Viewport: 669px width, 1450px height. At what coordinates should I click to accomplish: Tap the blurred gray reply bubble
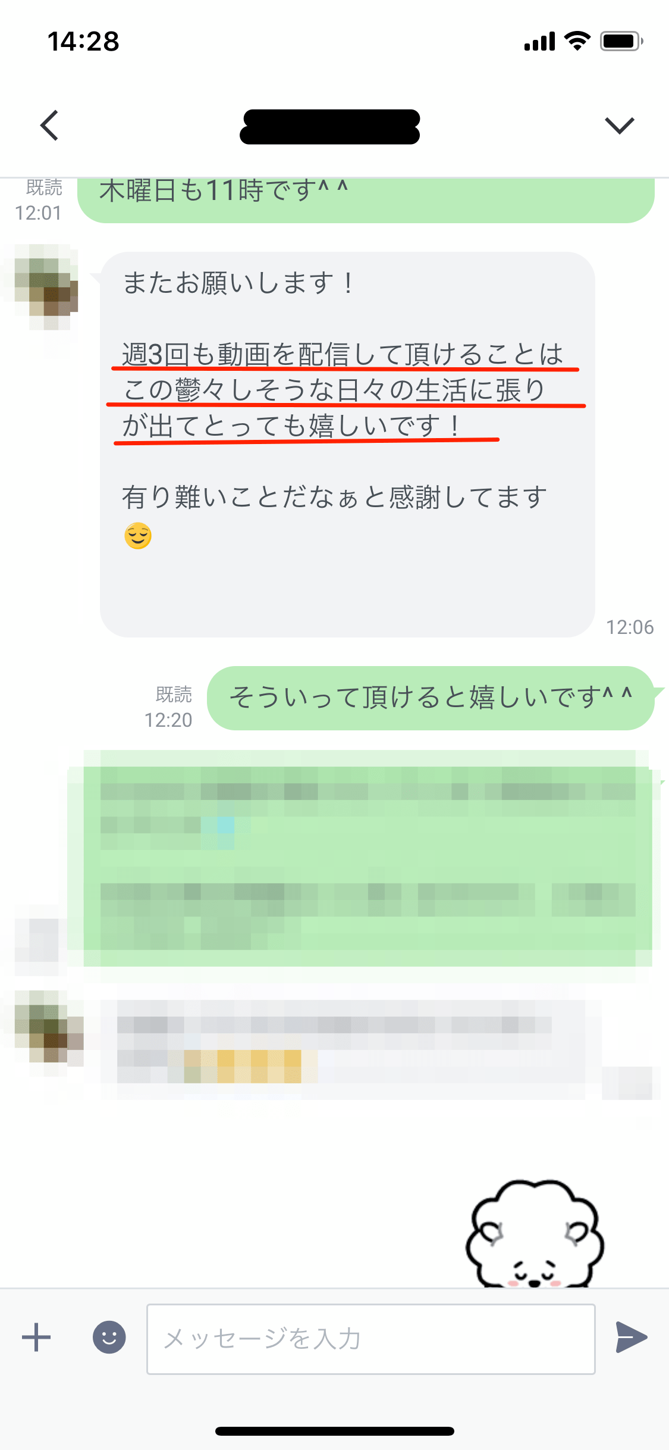coord(351,1049)
